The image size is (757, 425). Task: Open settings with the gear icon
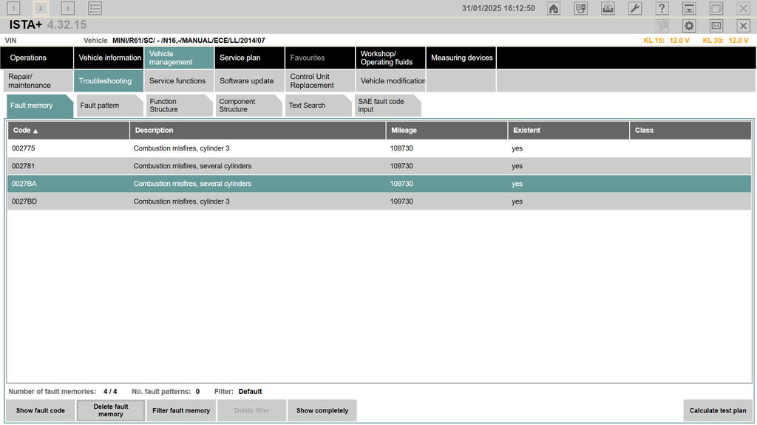[x=689, y=26]
